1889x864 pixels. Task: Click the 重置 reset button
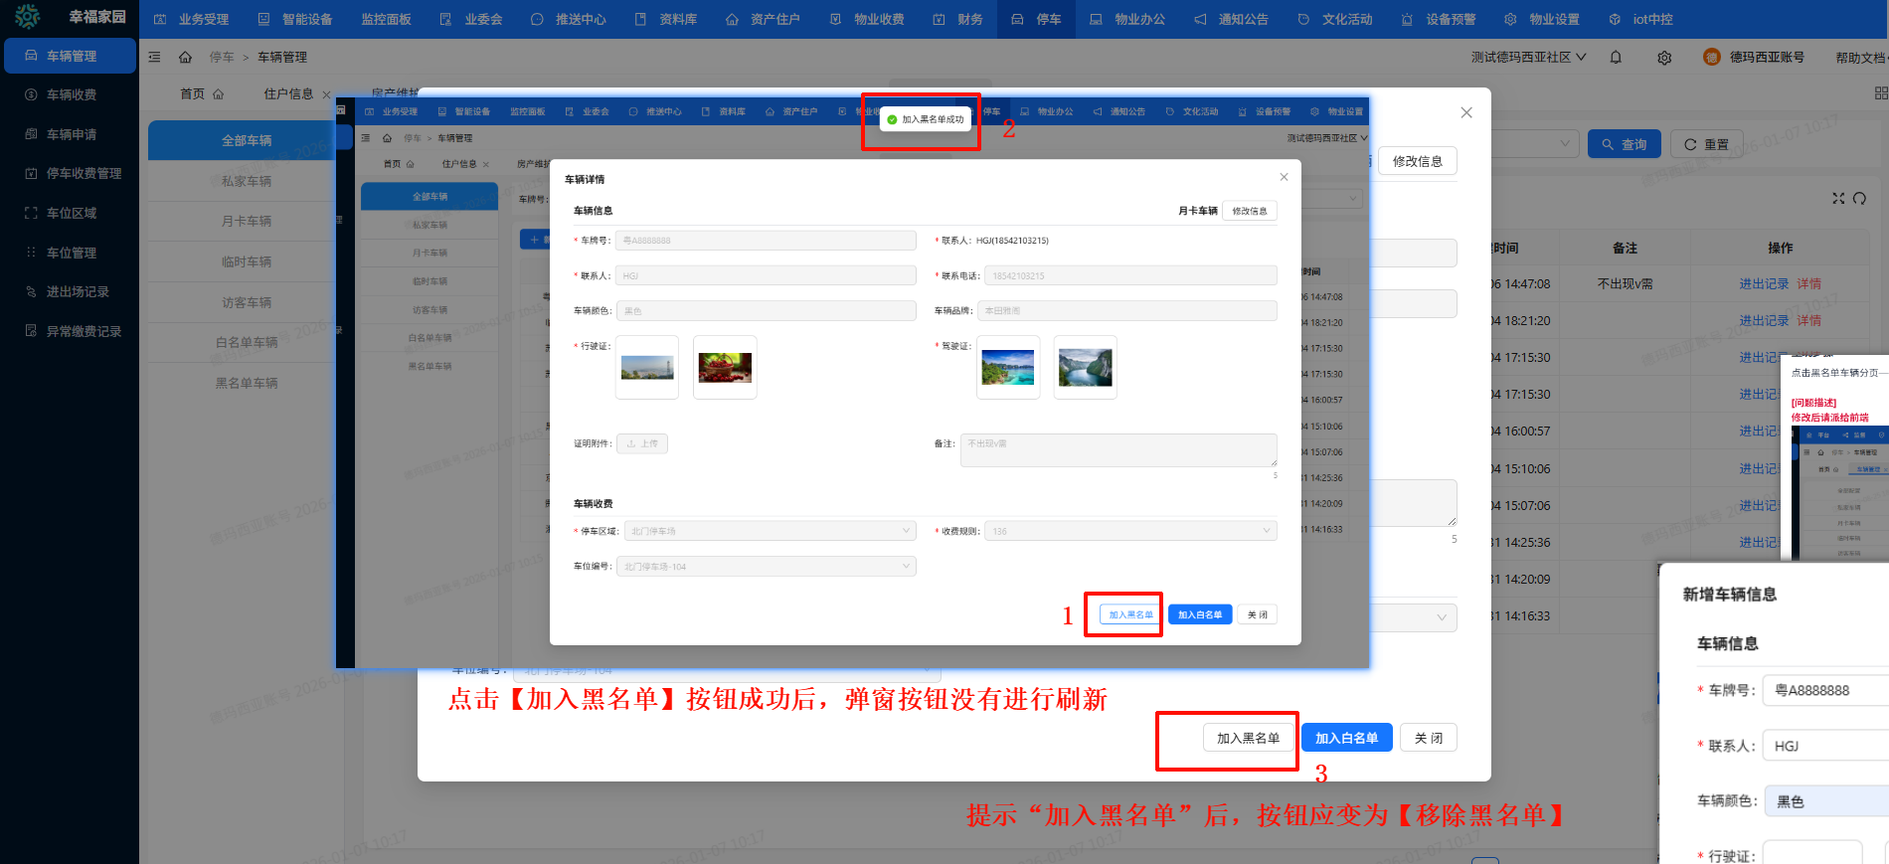(1706, 144)
